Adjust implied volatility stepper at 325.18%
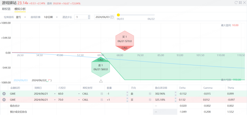The image size is (247, 115). [x=175, y=100]
